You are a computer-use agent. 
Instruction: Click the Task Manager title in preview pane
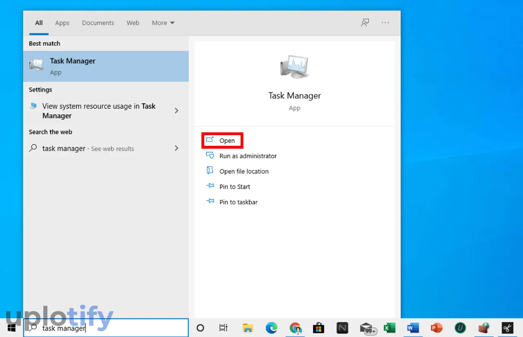pyautogui.click(x=295, y=96)
